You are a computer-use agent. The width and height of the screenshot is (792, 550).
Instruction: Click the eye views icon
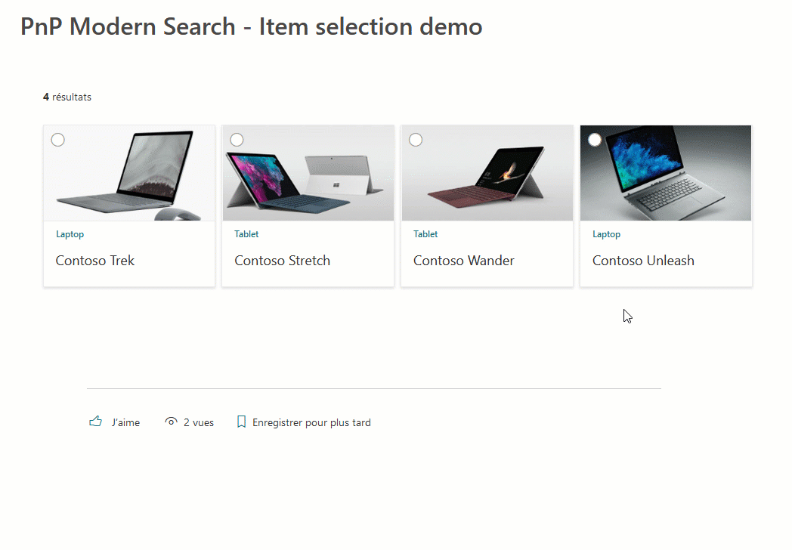coord(172,422)
